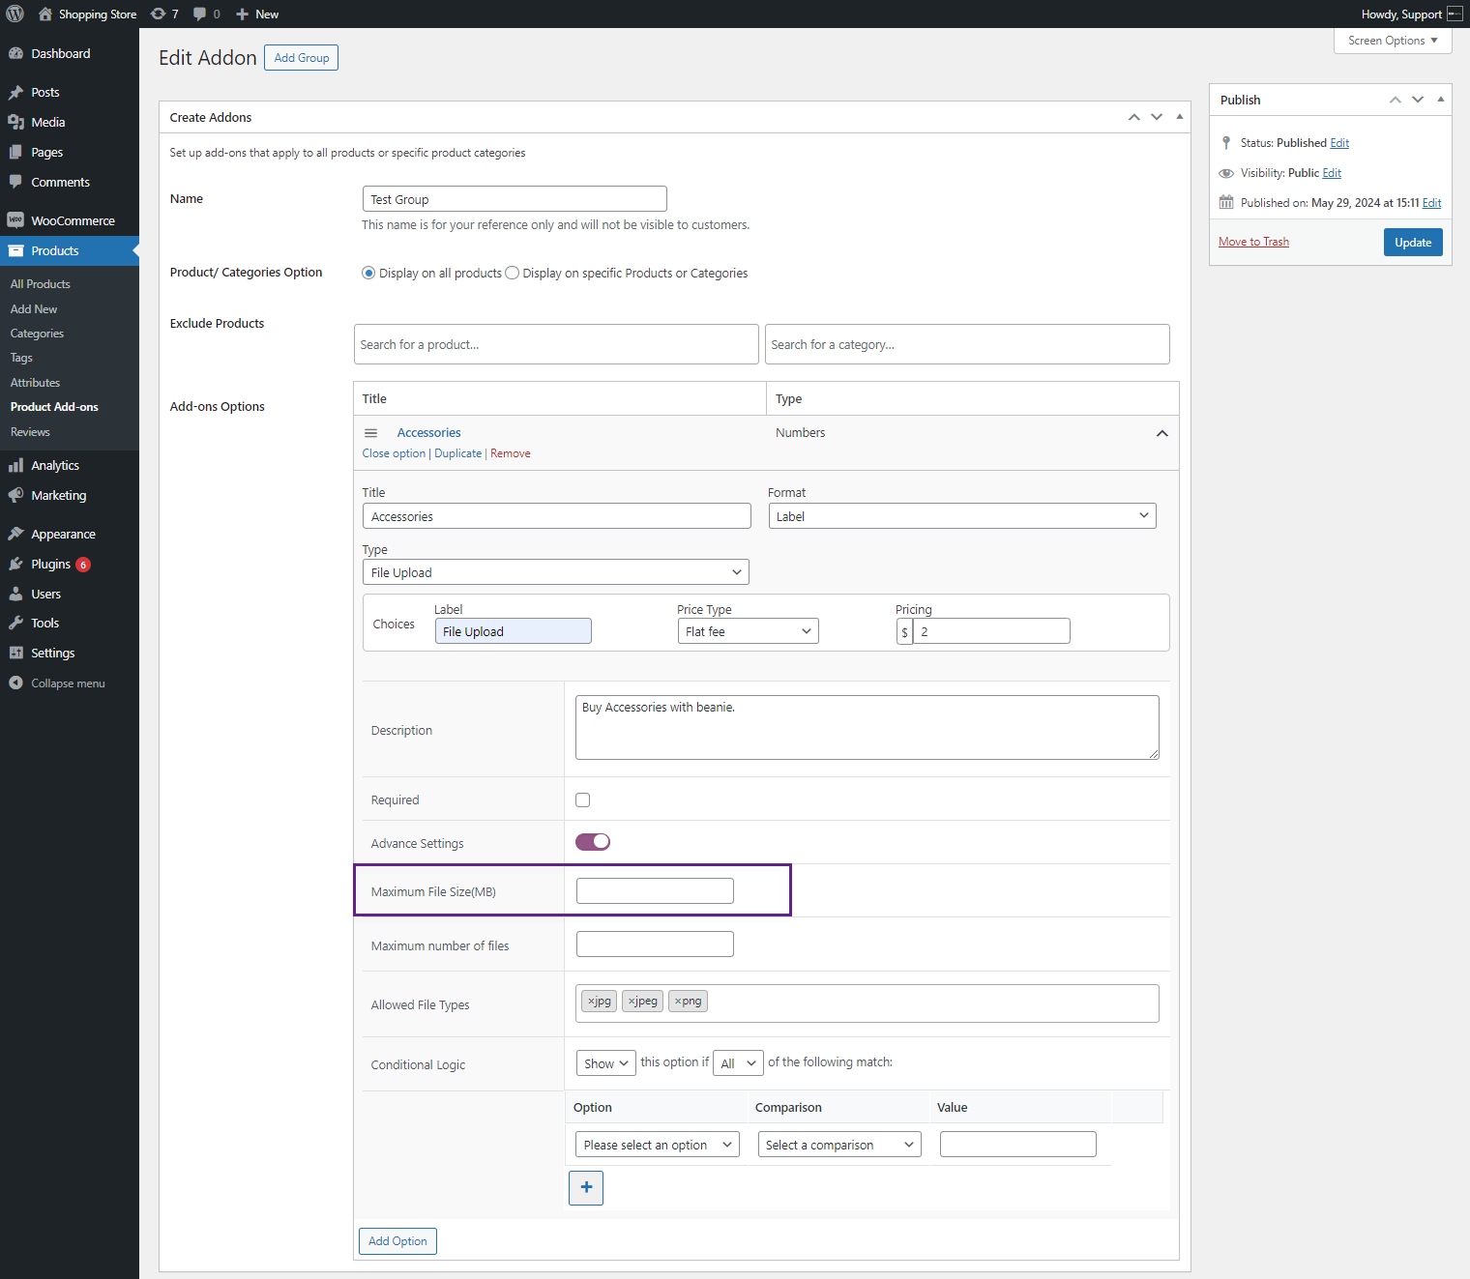This screenshot has width=1470, height=1279.
Task: Click the Close option link
Action: coord(394,453)
